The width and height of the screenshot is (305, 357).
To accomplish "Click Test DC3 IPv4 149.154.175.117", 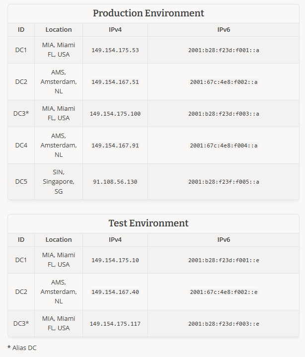I will [x=115, y=324].
